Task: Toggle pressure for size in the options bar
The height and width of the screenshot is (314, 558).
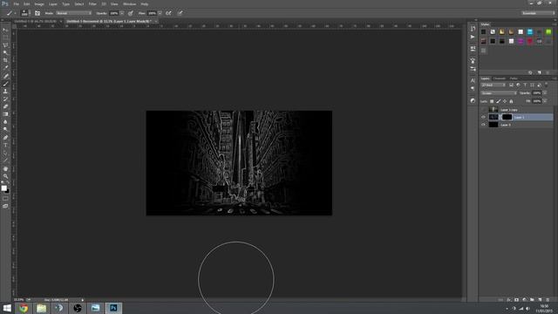Action: point(180,13)
